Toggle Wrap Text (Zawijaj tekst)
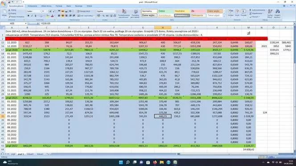296x166 pixels. (x=84, y=11)
